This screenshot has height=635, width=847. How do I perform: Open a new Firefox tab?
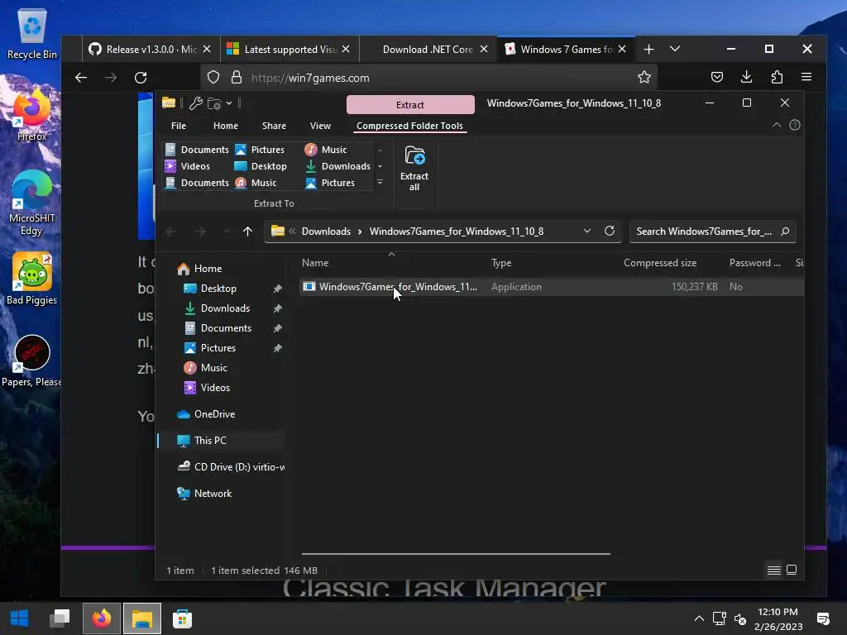[648, 49]
